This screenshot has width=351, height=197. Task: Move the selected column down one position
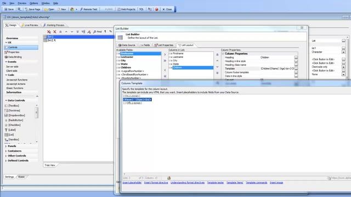pos(217,67)
